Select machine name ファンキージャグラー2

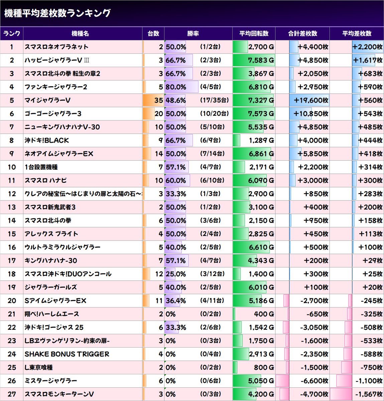(56, 87)
